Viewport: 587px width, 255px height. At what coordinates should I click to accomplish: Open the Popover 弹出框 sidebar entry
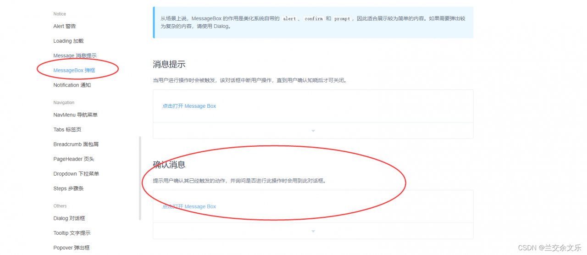pyautogui.click(x=71, y=247)
